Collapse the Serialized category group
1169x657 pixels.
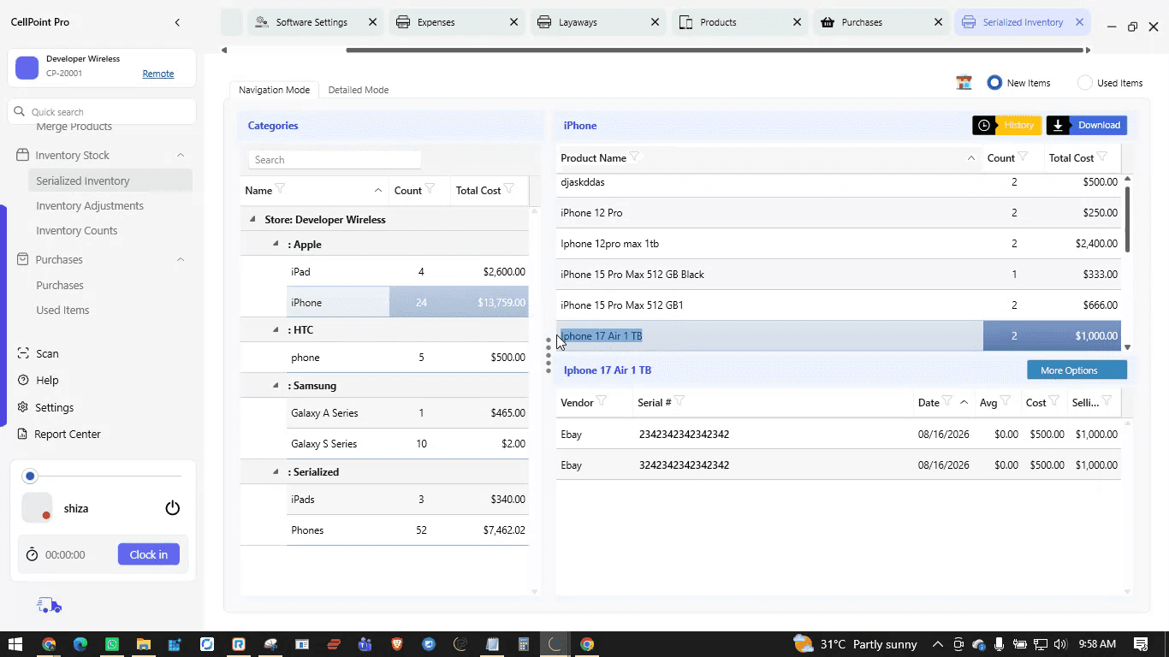[276, 471]
